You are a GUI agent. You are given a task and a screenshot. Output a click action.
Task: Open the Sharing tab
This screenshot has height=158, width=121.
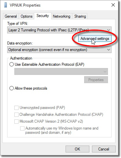(80, 16)
